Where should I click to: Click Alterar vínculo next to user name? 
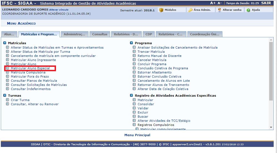(x=59, y=10)
